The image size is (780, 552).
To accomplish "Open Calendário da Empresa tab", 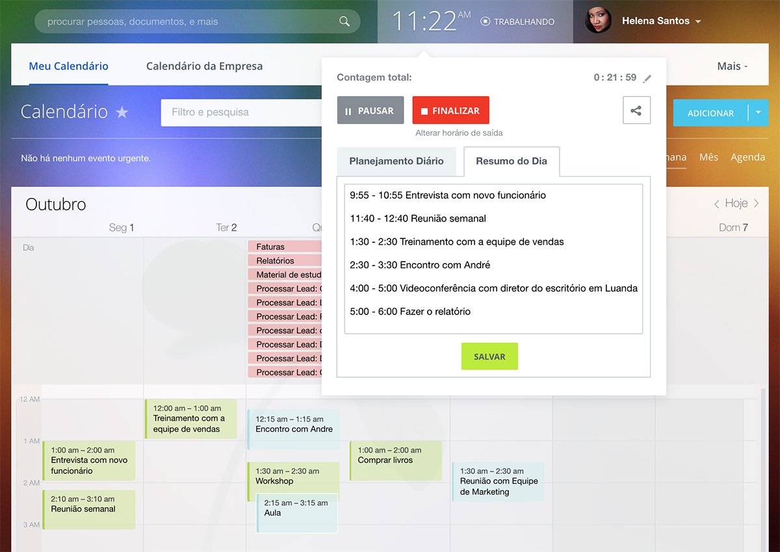I will point(204,66).
